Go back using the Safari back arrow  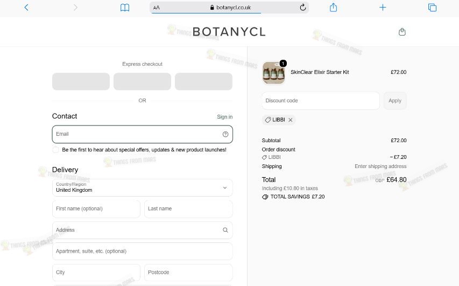click(26, 8)
